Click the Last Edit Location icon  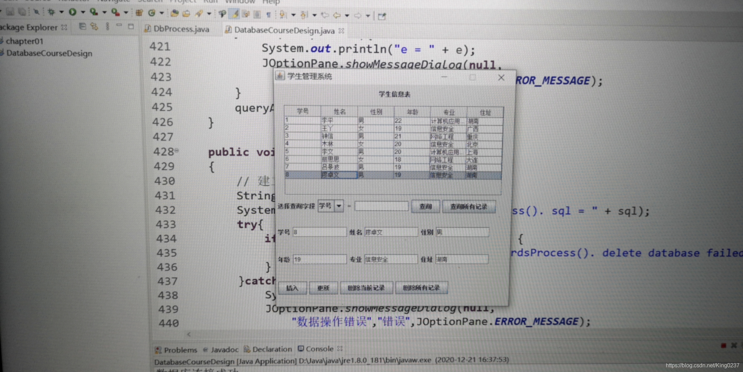[325, 15]
